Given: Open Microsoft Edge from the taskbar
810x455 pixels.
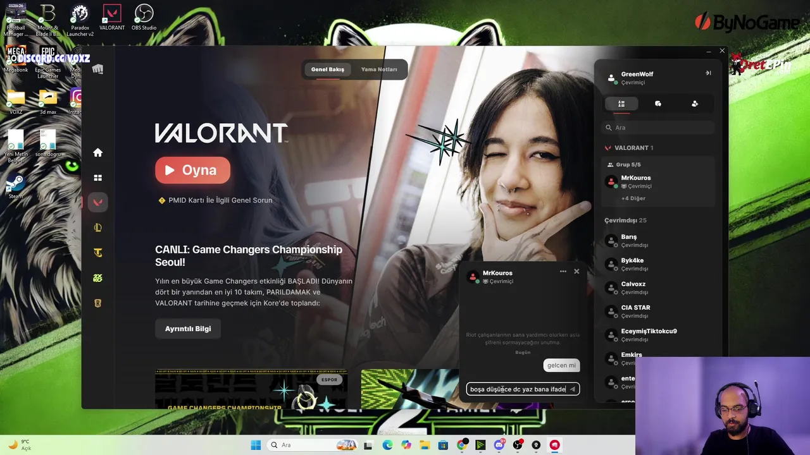Looking at the screenshot, I should 387,445.
